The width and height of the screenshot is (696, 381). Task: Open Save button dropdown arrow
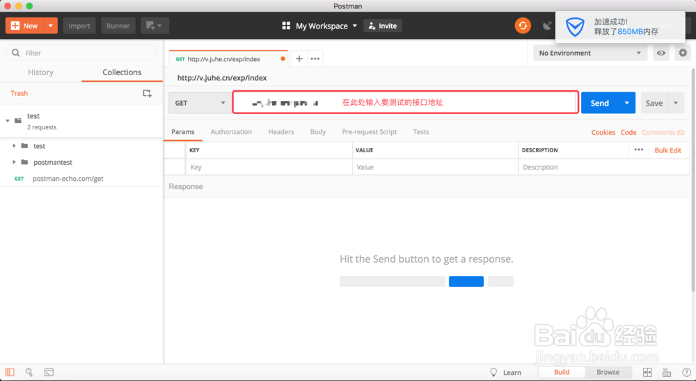click(x=676, y=103)
